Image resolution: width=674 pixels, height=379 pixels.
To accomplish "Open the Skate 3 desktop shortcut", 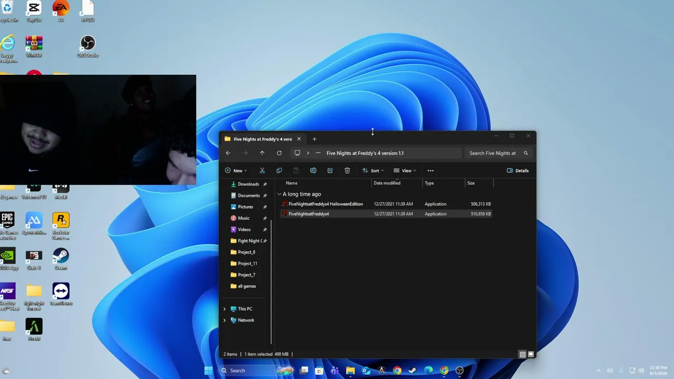I will pyautogui.click(x=34, y=259).
